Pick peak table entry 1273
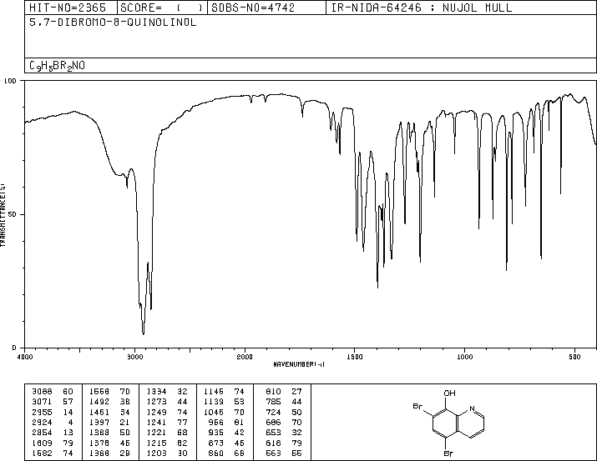 point(167,402)
